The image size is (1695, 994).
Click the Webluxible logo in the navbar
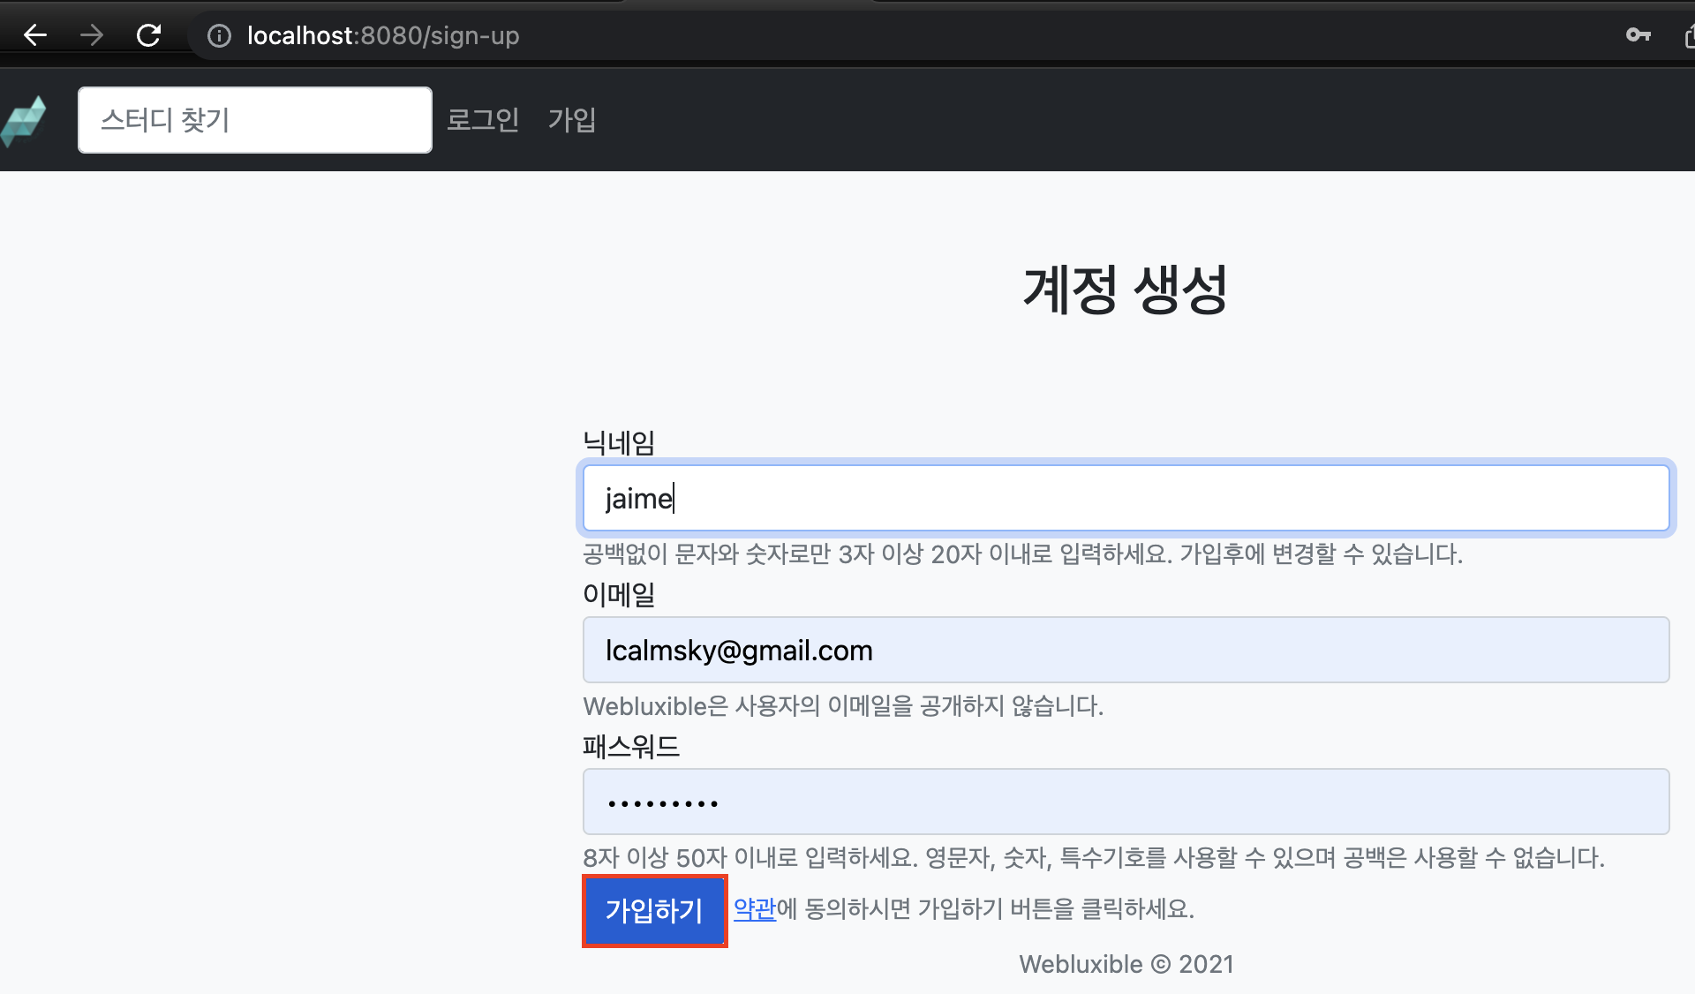24,121
